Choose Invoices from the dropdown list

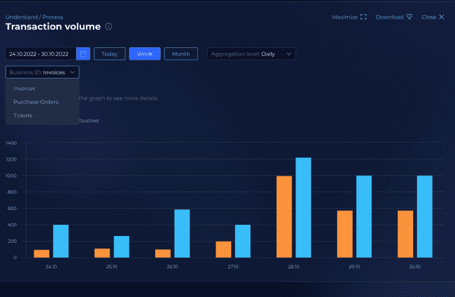(24, 88)
